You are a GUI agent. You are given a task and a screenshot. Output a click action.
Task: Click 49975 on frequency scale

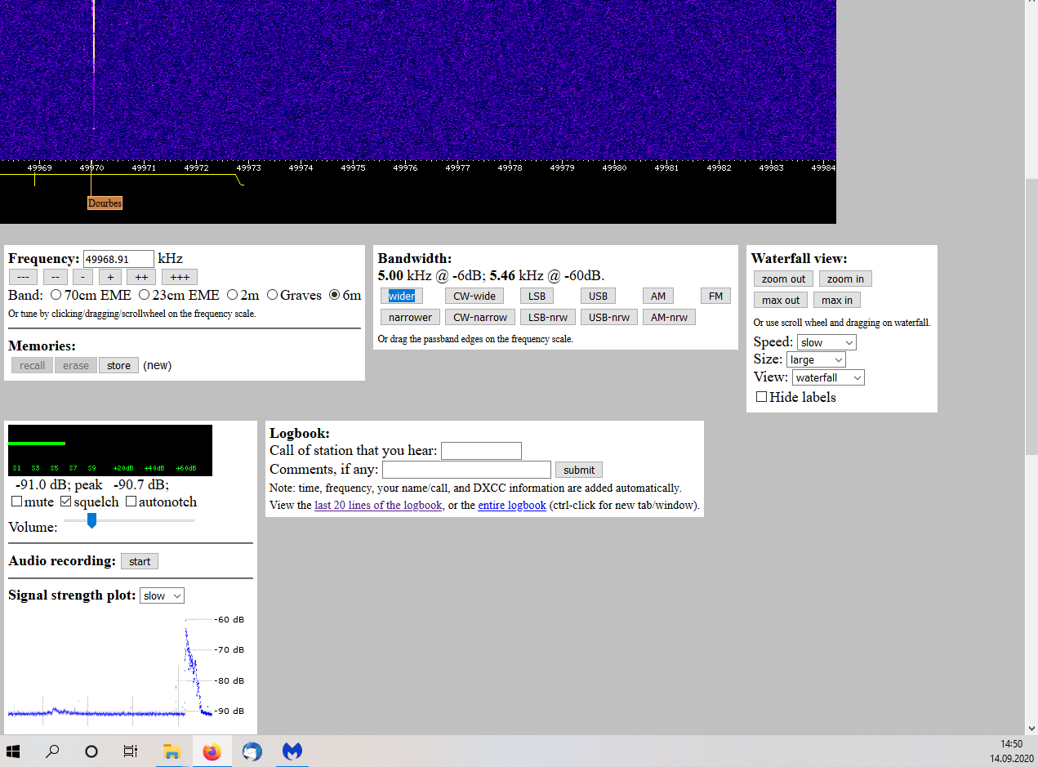[x=353, y=167]
